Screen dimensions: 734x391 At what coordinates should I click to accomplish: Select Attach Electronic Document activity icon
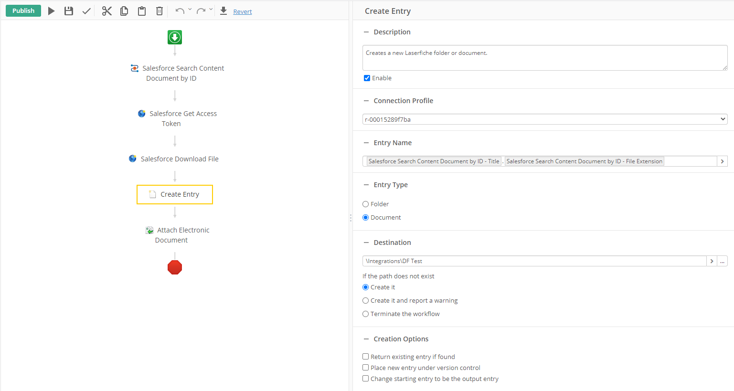(x=149, y=230)
